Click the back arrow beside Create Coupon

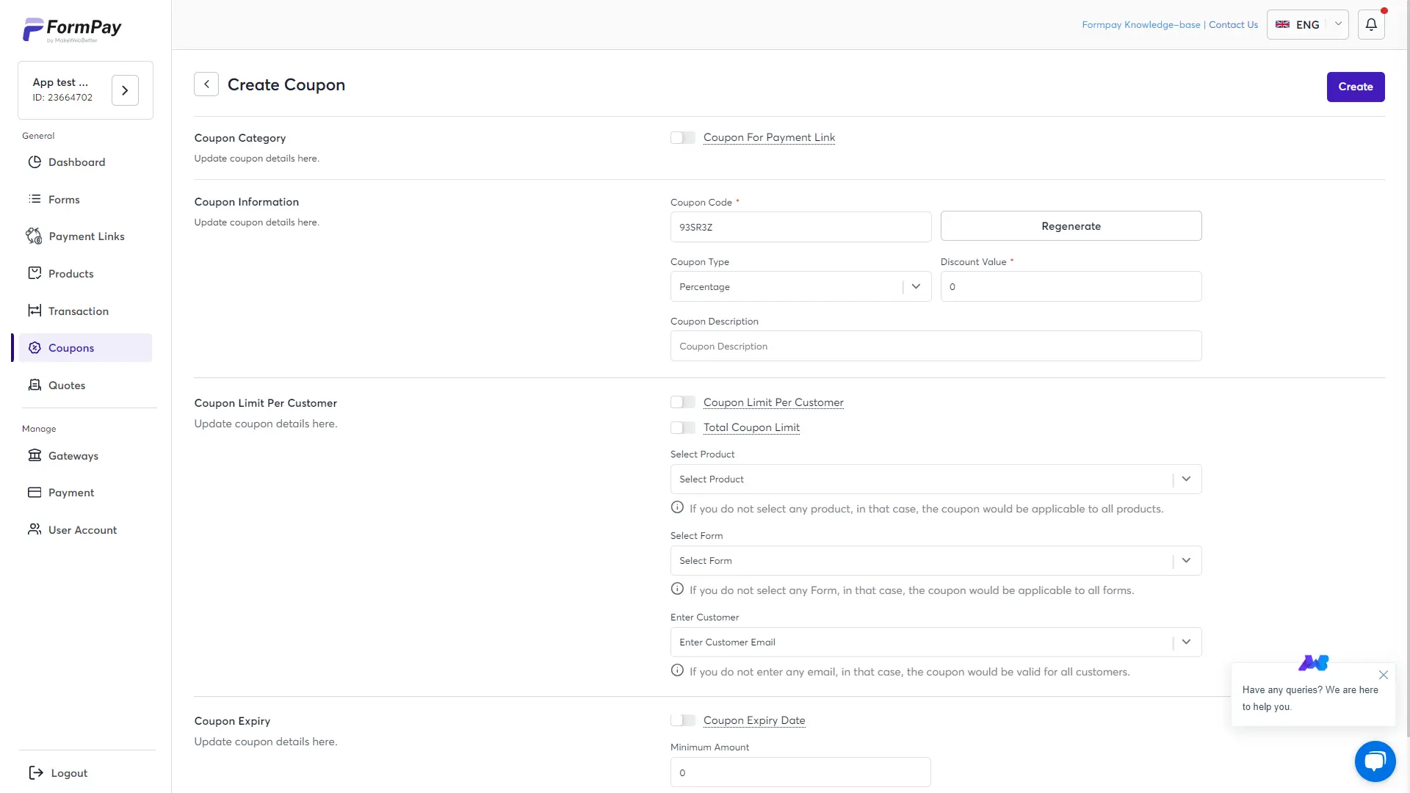tap(206, 84)
